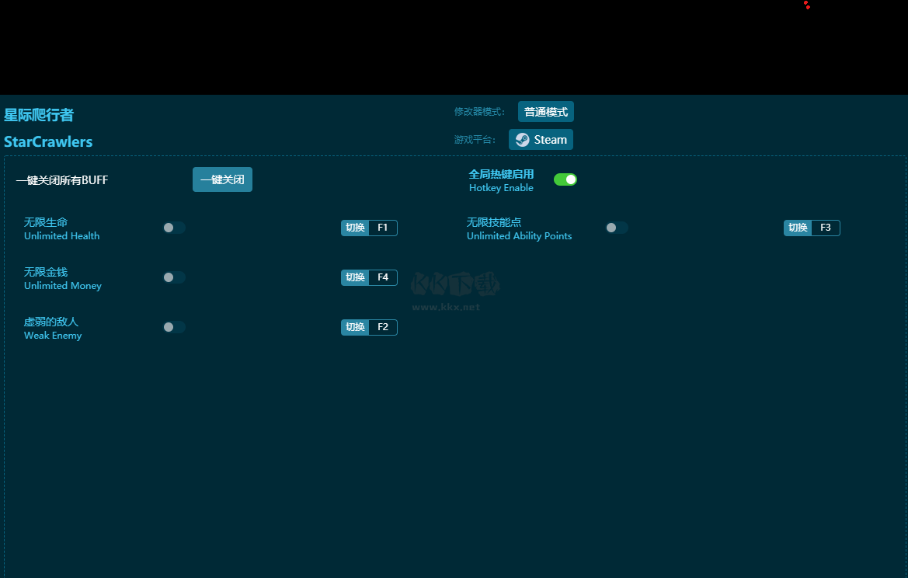Click the 切换 button beside F1
The height and width of the screenshot is (578, 908).
[x=355, y=228]
